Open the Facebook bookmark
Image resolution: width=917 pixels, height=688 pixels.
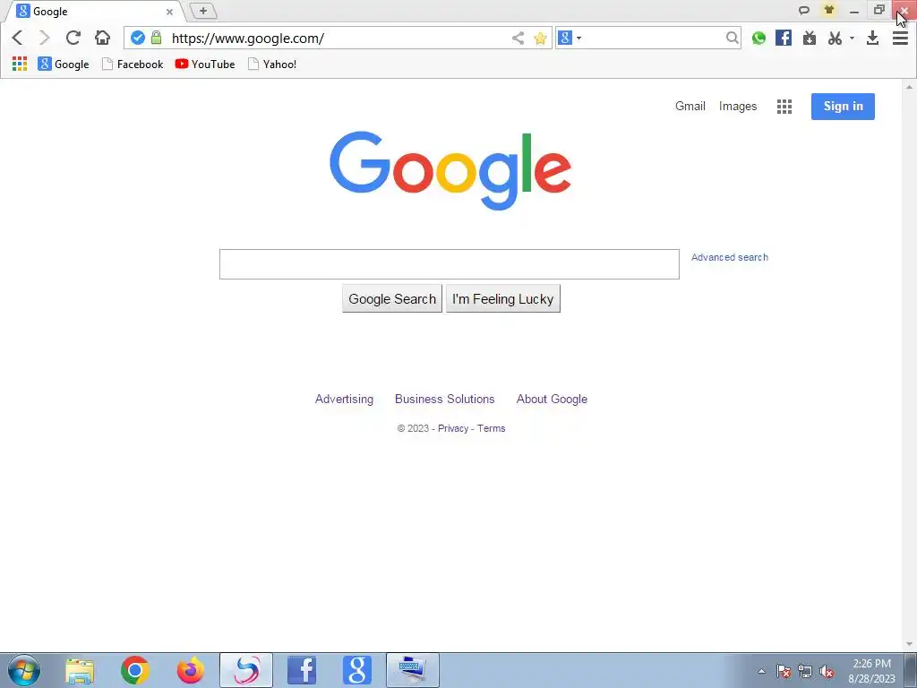(133, 64)
